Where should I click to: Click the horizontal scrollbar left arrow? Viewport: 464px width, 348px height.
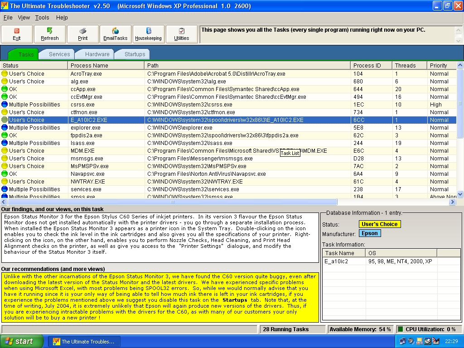click(x=4, y=202)
